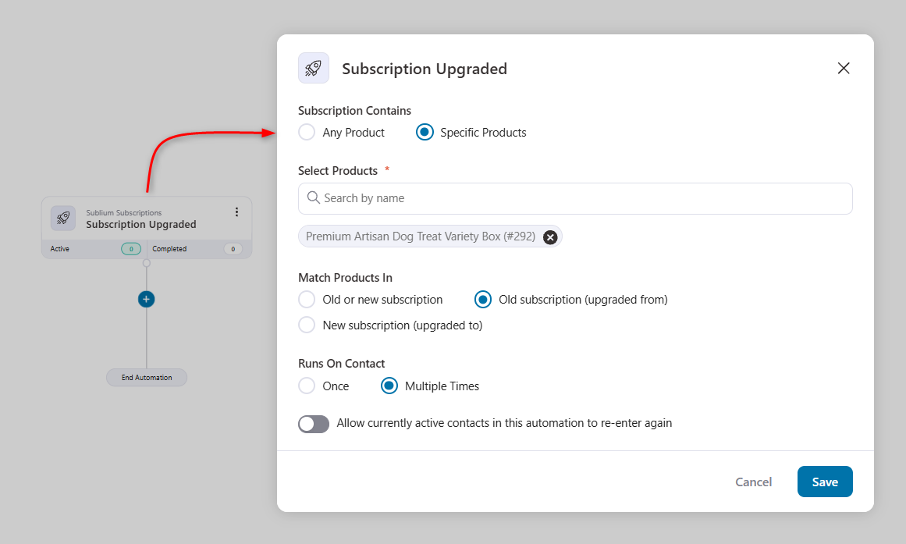The image size is (906, 544).
Task: Click the End Automation node
Action: [x=147, y=378]
